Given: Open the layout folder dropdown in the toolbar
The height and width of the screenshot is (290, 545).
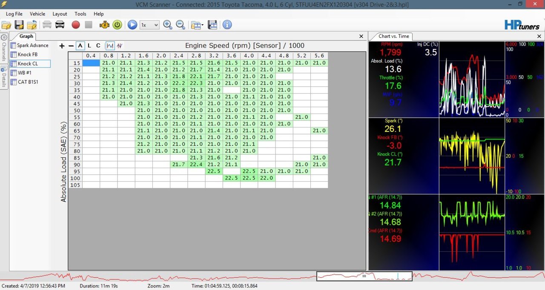Looking at the screenshot, I should pos(196,25).
